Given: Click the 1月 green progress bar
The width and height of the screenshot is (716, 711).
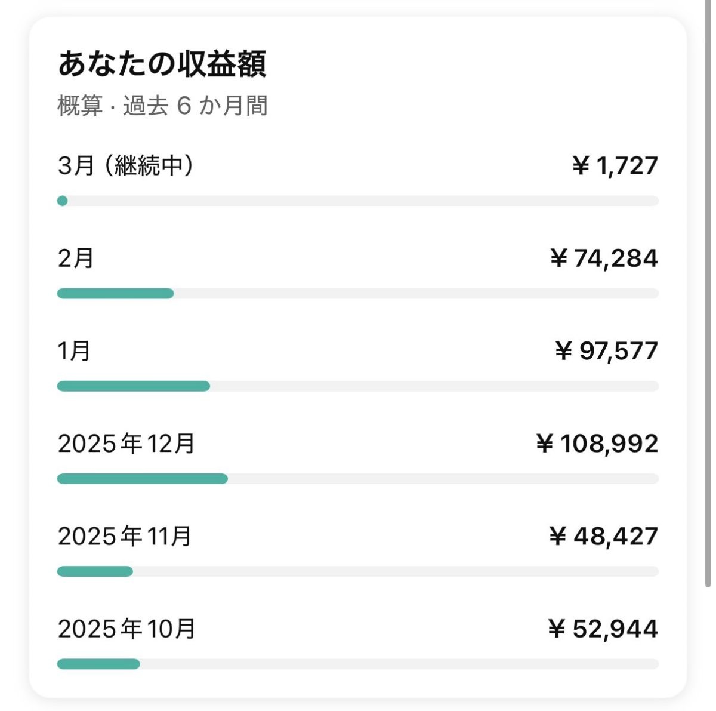Looking at the screenshot, I should pos(133,386).
